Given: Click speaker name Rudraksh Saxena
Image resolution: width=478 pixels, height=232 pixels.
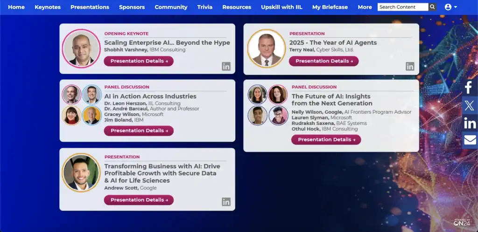Looking at the screenshot, I should [x=313, y=123].
